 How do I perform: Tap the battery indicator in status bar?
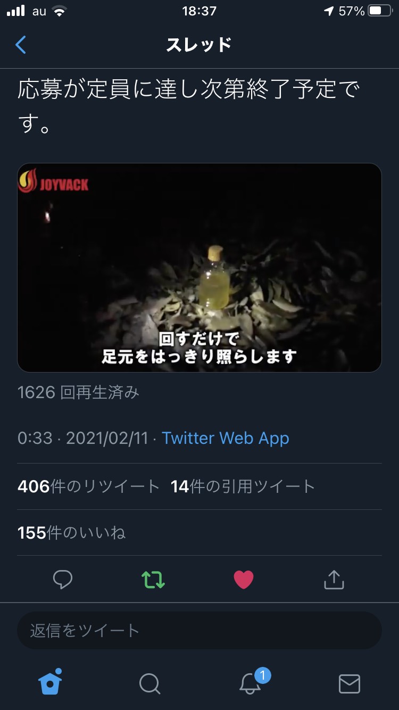click(380, 11)
